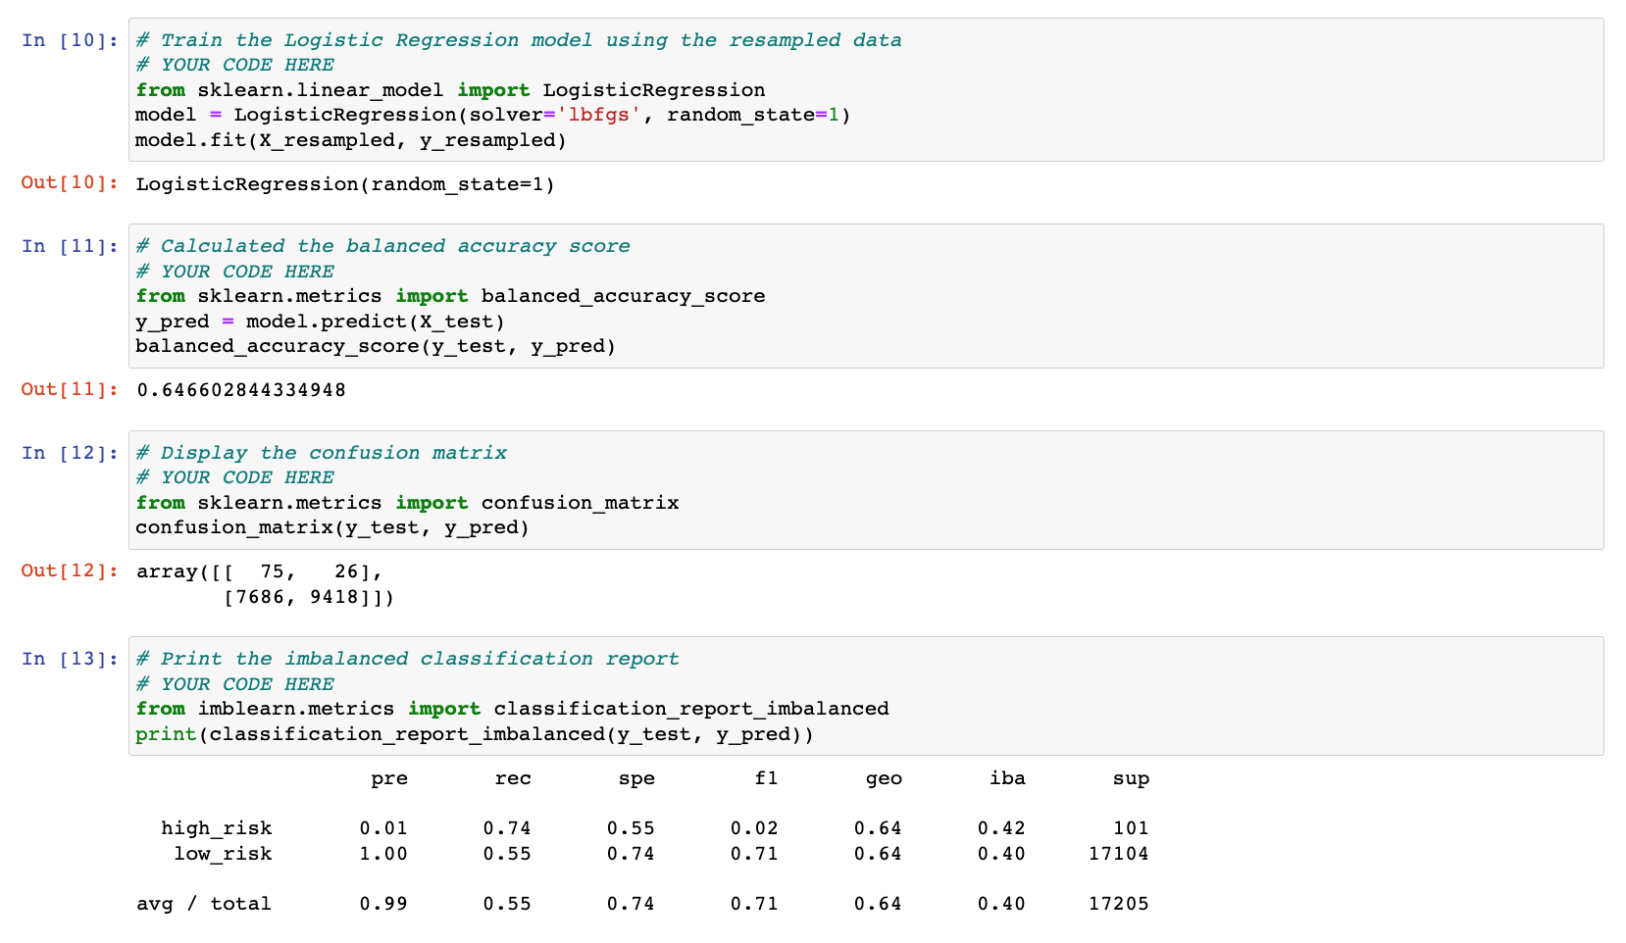Select the In [10] code cell
Screen dimensions: 1626x943
coord(866,89)
